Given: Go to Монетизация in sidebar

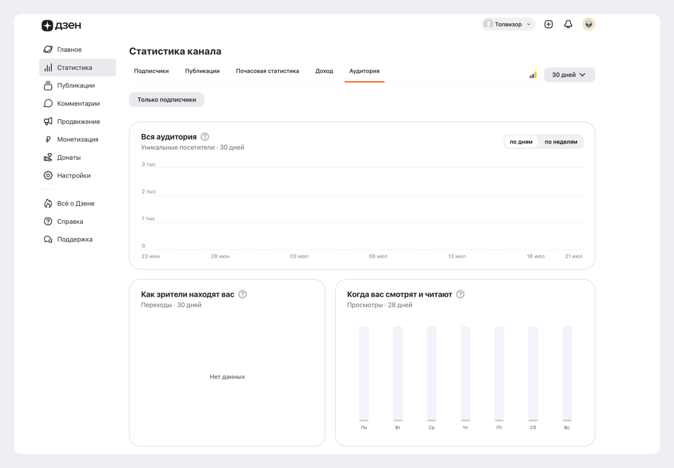Looking at the screenshot, I should point(77,139).
